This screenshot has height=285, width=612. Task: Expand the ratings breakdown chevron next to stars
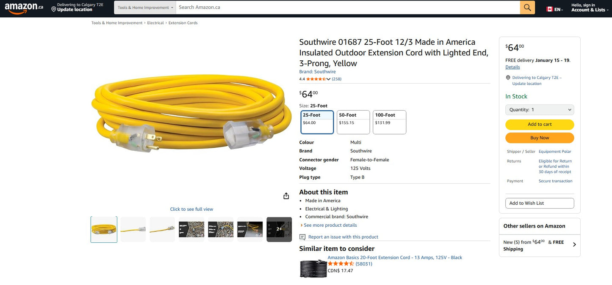click(328, 79)
